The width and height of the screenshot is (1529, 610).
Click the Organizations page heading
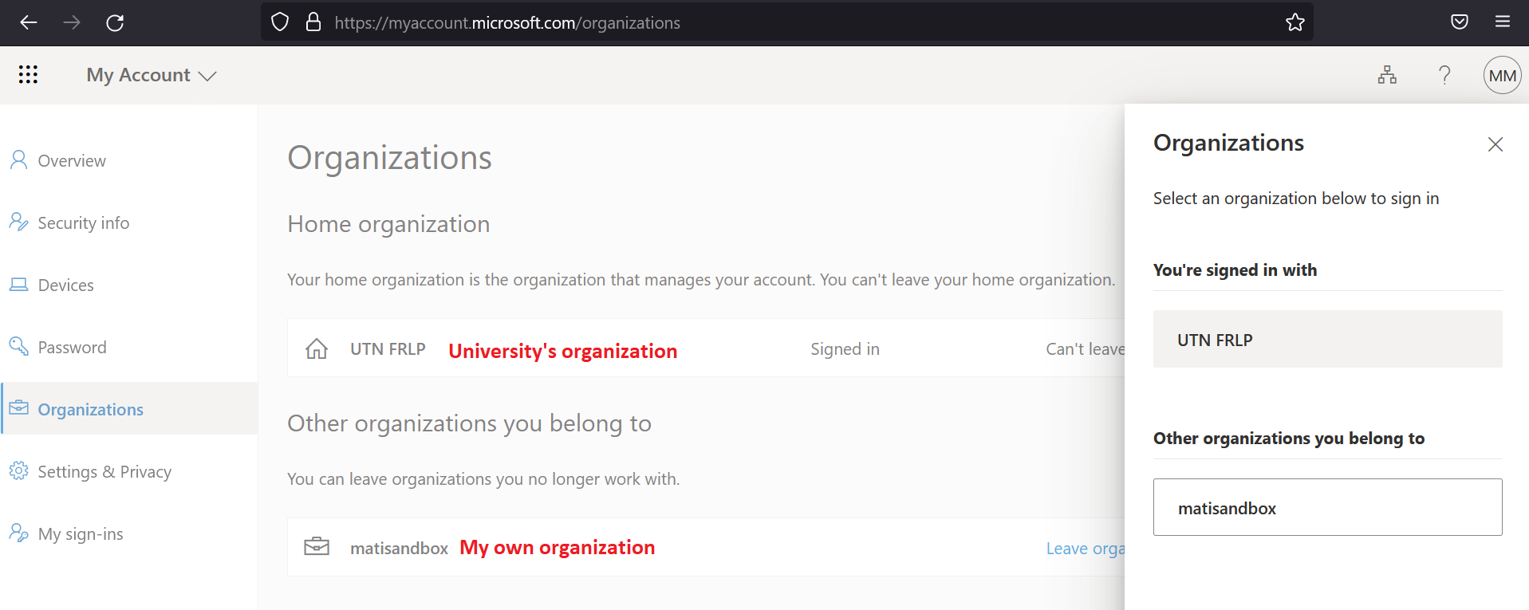[x=389, y=157]
